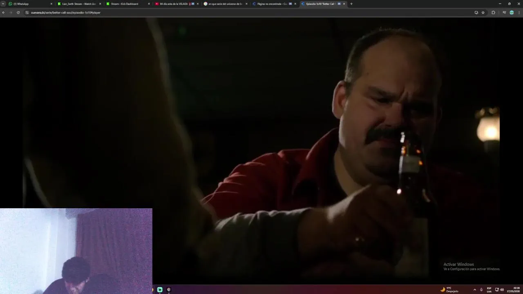The height and width of the screenshot is (294, 523).
Task: Open the round dark app icon on the taskbar
Action: pos(169,290)
